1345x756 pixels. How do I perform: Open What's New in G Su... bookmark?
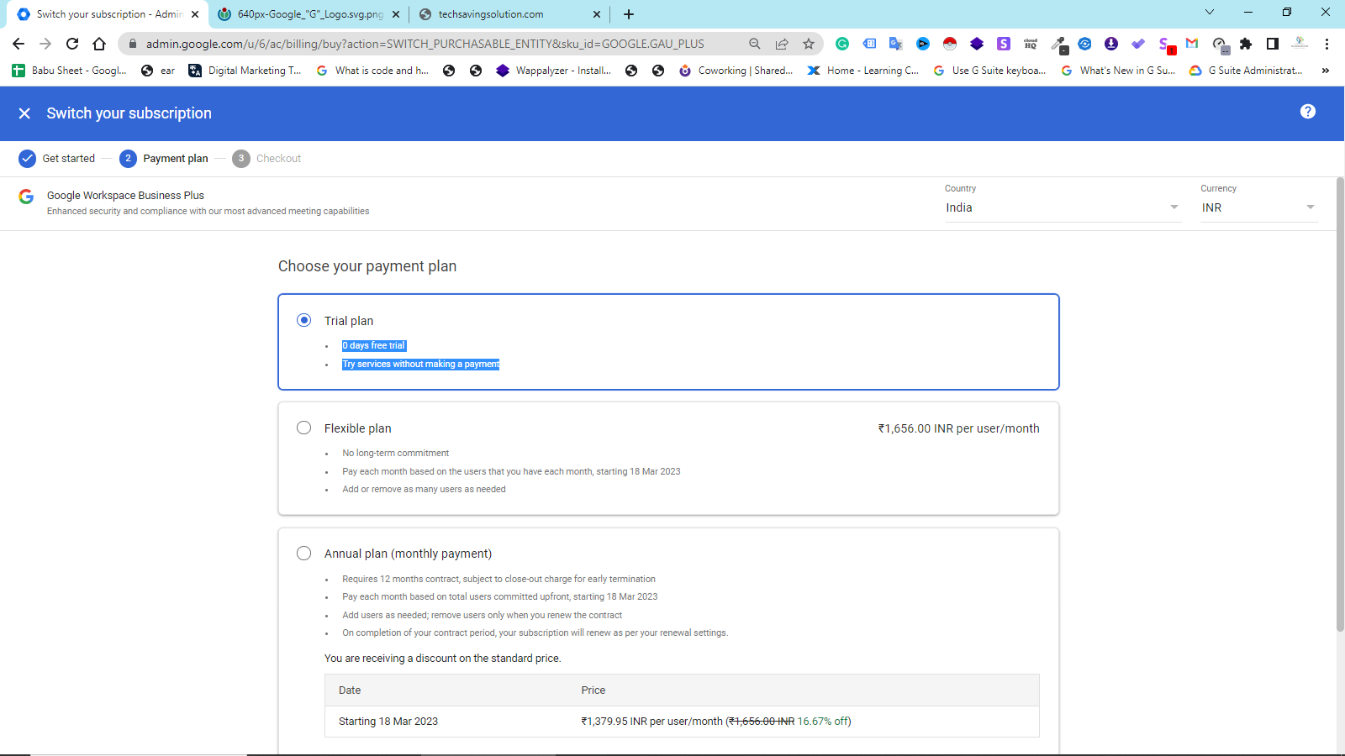1118,71
